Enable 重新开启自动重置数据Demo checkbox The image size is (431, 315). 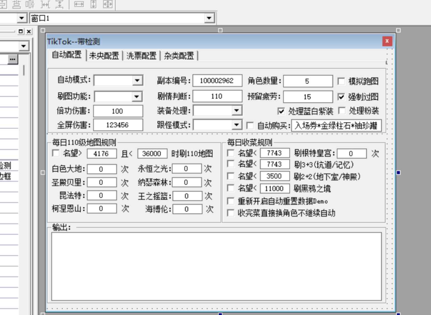point(230,201)
